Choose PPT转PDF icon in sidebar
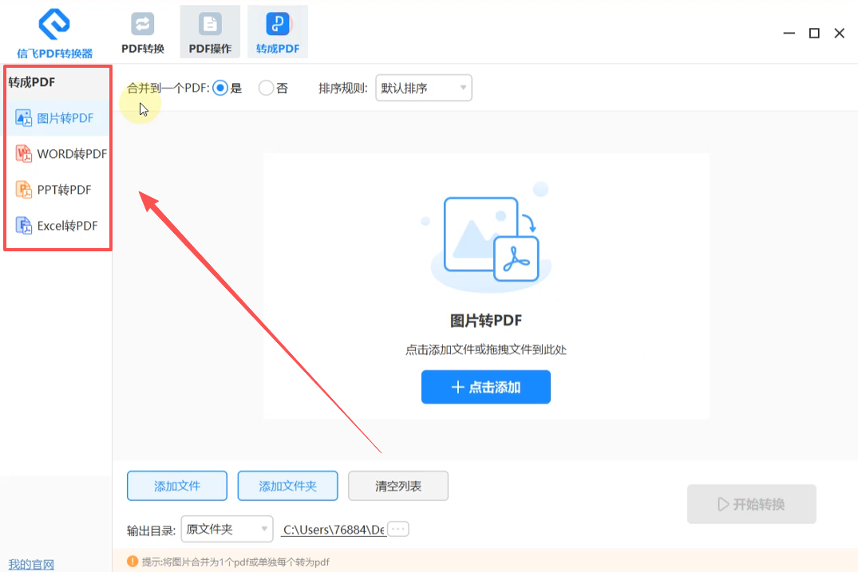 [x=23, y=190]
